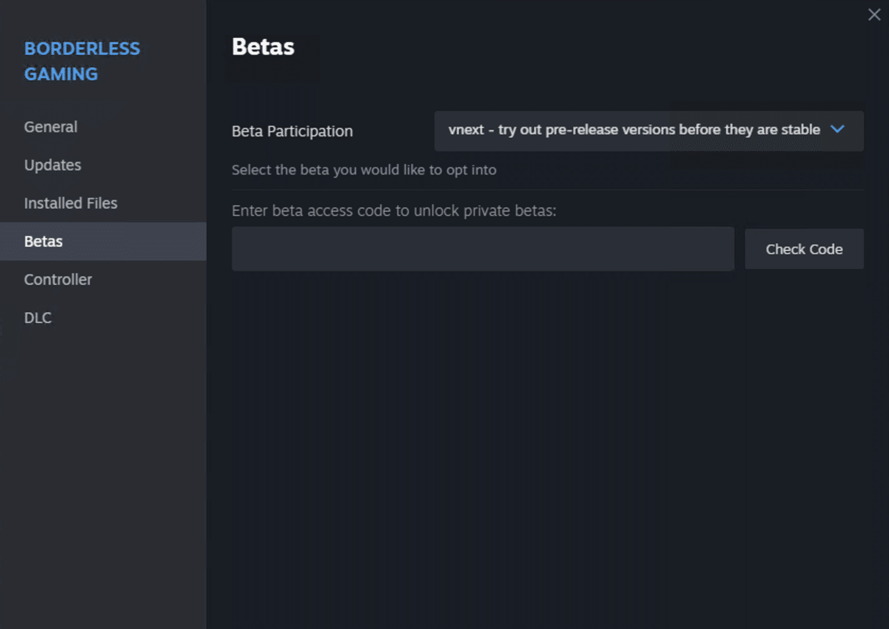Expand the Beta Participation dropdown
Viewport: 889px width, 629px height.
point(649,131)
